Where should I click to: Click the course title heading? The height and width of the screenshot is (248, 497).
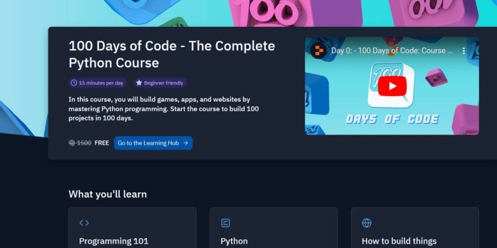coord(171,55)
